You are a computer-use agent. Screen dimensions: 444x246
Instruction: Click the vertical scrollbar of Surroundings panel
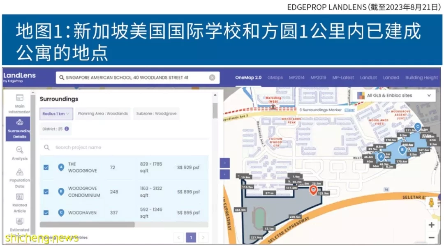215,111
